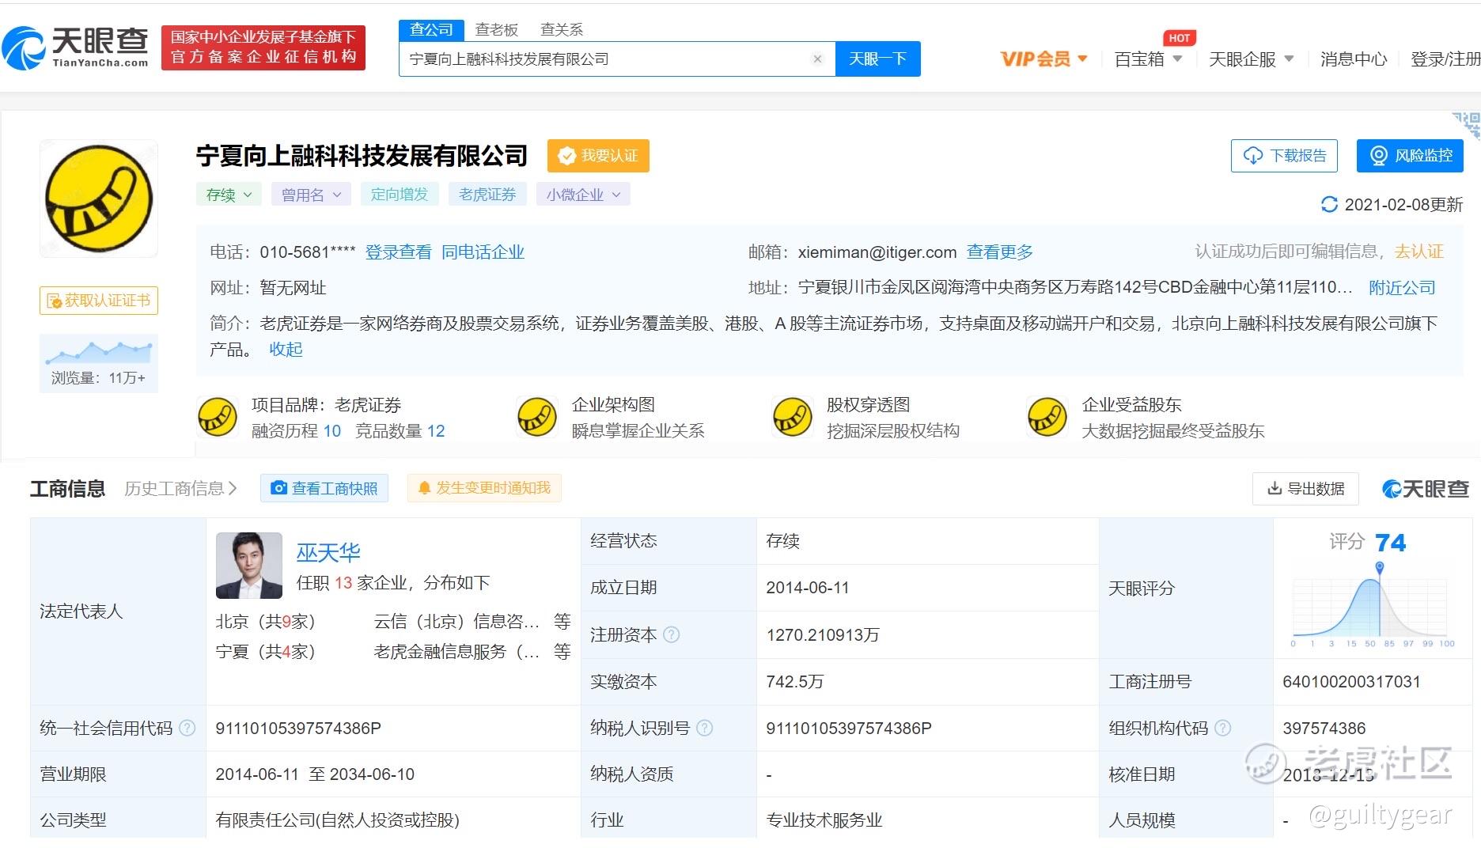The height and width of the screenshot is (848, 1481).
Task: Open 巫天华 profile link
Action: 328,552
